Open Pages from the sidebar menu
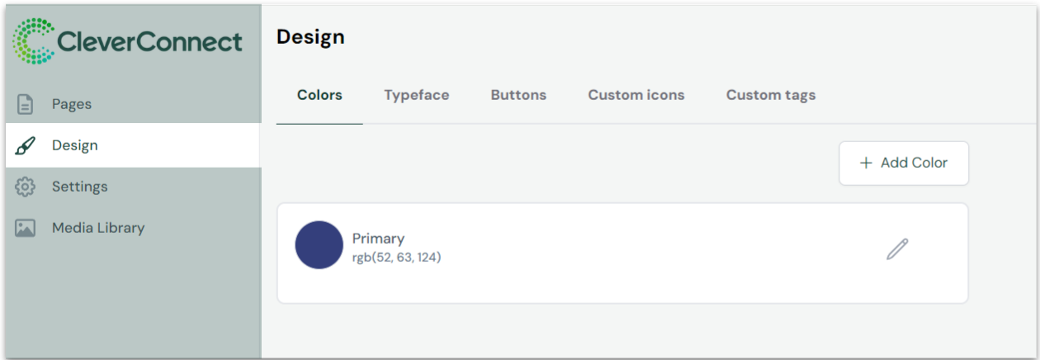 (x=72, y=105)
